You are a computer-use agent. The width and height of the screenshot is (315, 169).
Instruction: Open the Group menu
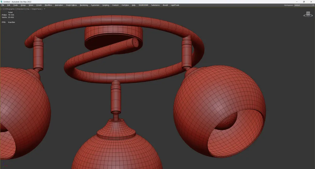pyautogui.click(x=23, y=5)
